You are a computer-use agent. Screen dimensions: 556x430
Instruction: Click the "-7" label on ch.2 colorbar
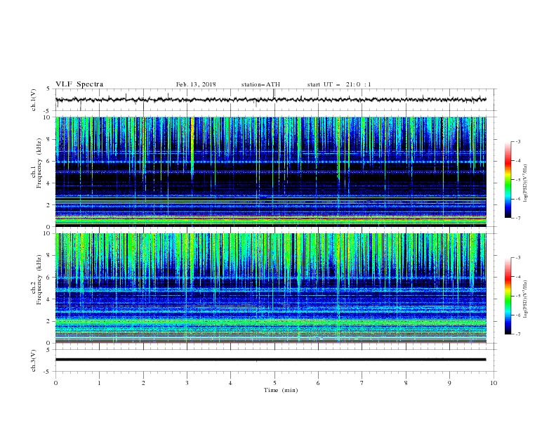click(518, 334)
